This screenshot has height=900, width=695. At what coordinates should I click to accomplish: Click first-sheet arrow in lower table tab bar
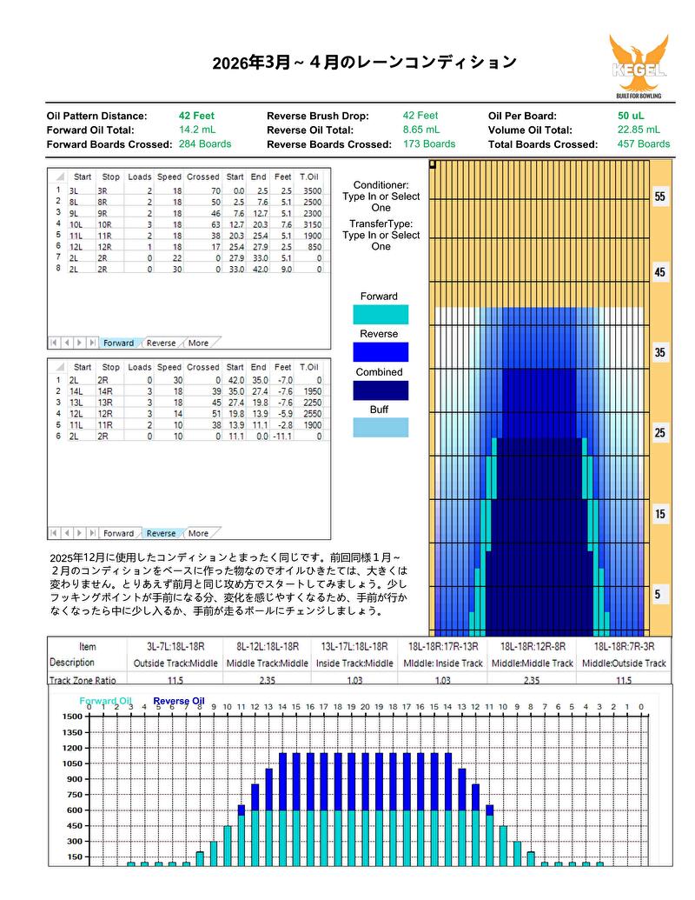tap(55, 533)
